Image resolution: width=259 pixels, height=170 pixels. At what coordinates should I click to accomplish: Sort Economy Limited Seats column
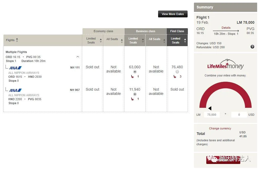click(x=101, y=41)
